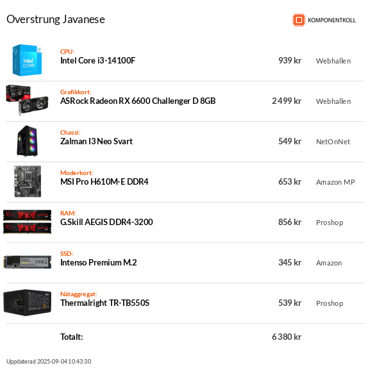The width and height of the screenshot is (370, 370).
Task: Open MSI Pro H610M-E DDR4 product name
Action: pos(105,181)
